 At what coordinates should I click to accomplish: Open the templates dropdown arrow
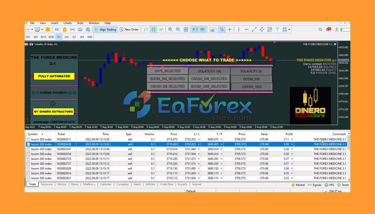click(42, 29)
